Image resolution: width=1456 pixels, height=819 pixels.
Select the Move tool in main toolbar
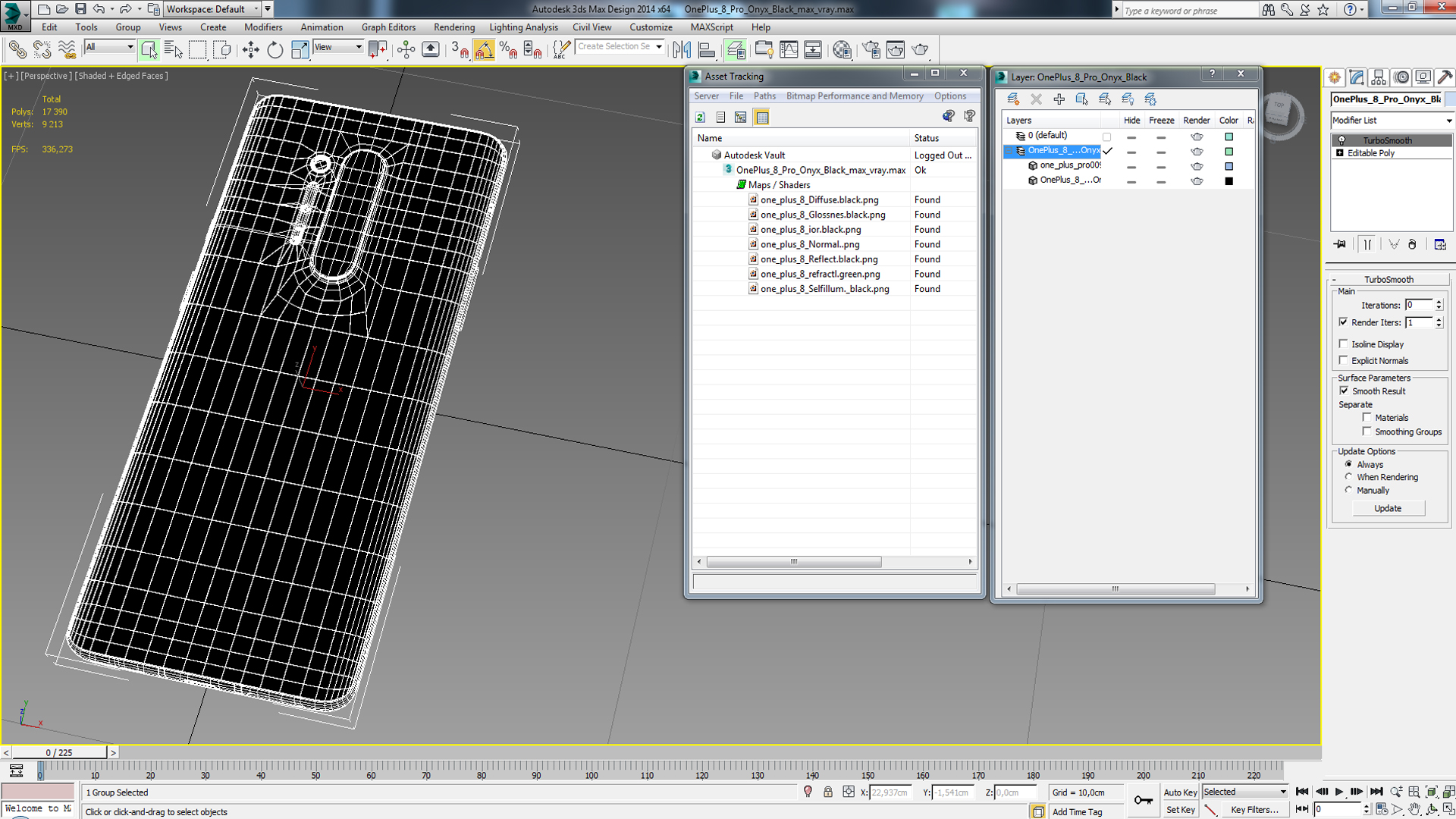pyautogui.click(x=250, y=50)
